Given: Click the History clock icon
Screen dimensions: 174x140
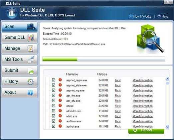Looking at the screenshot, I should [30, 82].
